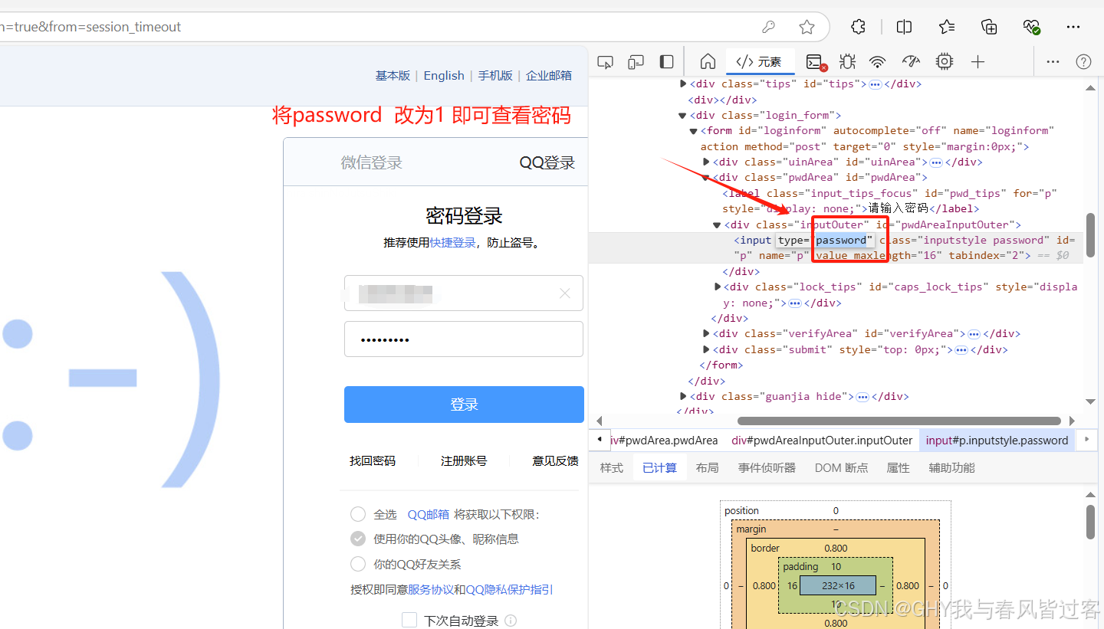Collapse the pwdAreaInputOuter div node

(718, 225)
